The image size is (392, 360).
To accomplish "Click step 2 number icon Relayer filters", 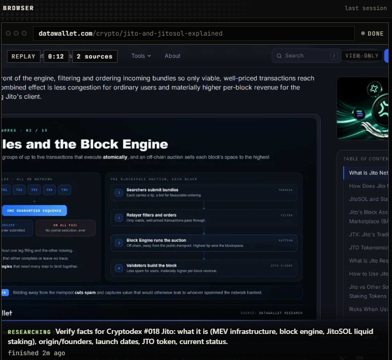I will click(119, 217).
